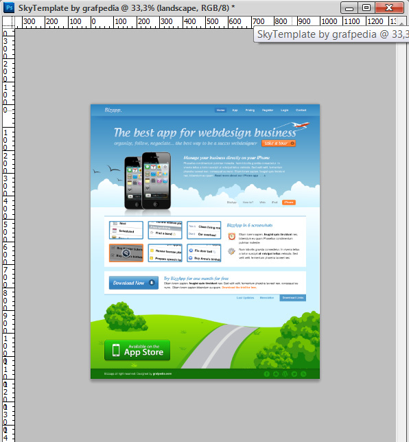Maximize the SkyTemplate document window
Image resolution: width=409 pixels, height=442 pixels.
pyautogui.click(x=366, y=8)
